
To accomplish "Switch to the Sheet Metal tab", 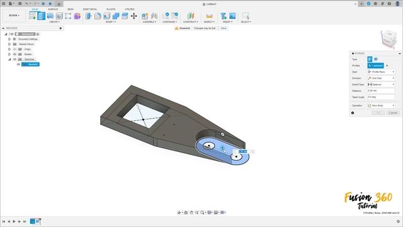I will [90, 9].
